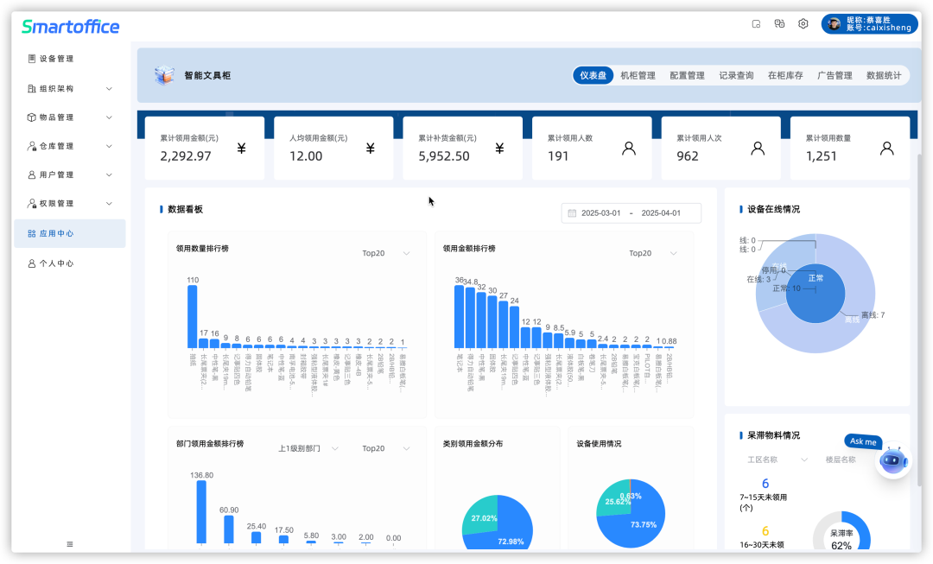Image resolution: width=933 pixels, height=564 pixels.
Task: Click the yen icon on 累计补货金额 card
Action: [x=500, y=149]
